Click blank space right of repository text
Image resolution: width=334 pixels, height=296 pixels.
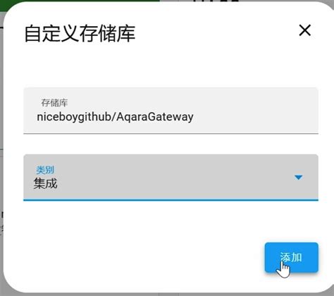(x=255, y=117)
